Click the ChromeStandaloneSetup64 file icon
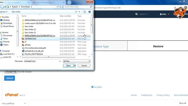188x106 pixels. (23, 48)
